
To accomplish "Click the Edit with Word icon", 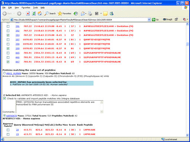I will 96,13.
